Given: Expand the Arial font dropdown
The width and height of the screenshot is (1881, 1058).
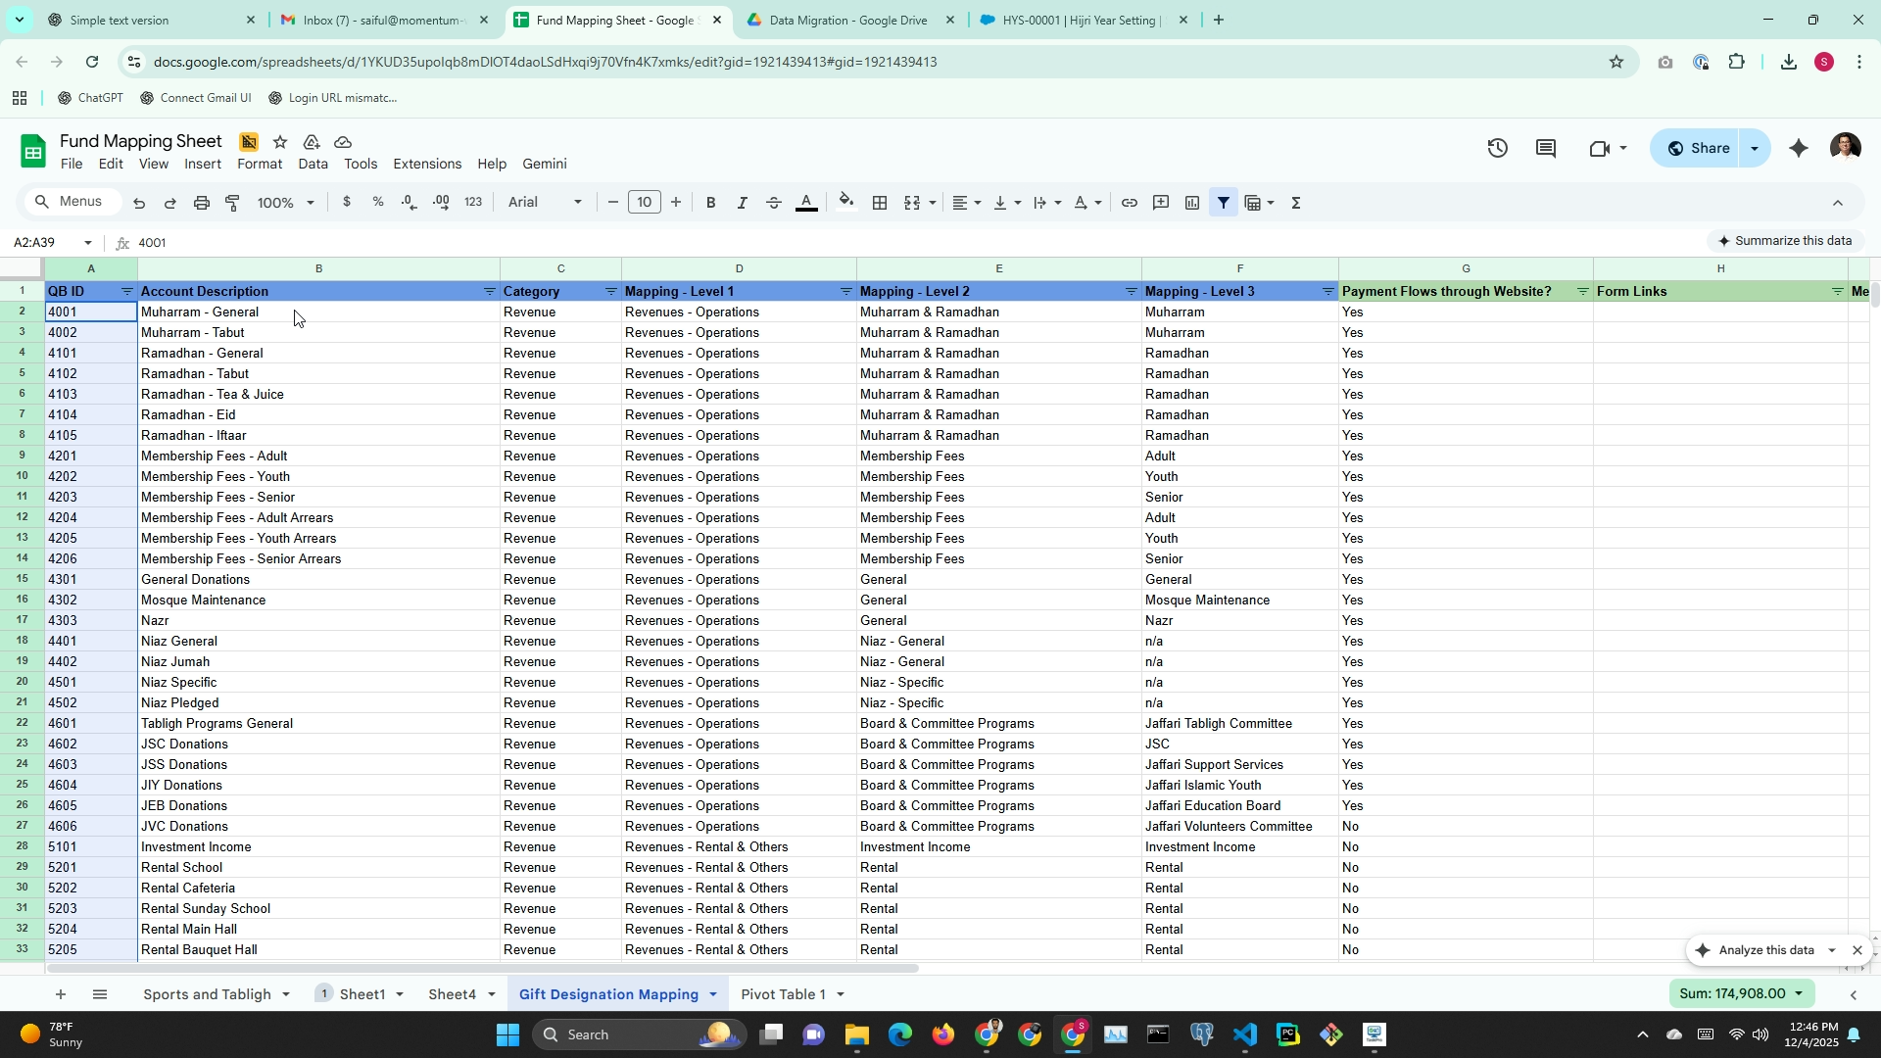Looking at the screenshot, I should (545, 203).
